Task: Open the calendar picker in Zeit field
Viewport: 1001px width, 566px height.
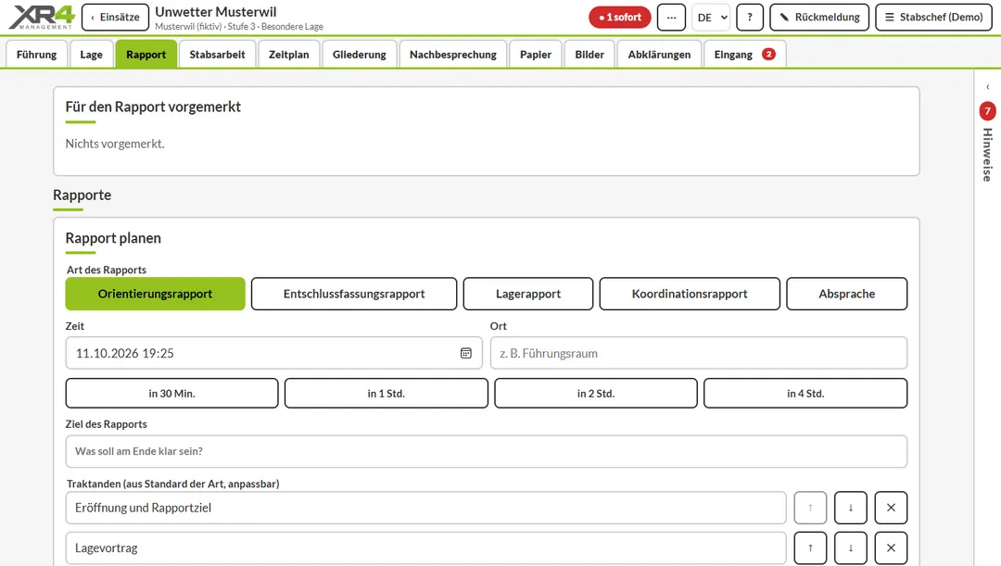Action: click(x=466, y=353)
